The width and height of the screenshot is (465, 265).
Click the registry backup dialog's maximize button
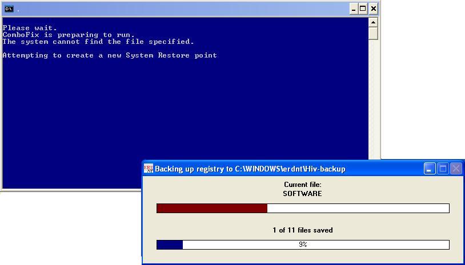(443, 169)
